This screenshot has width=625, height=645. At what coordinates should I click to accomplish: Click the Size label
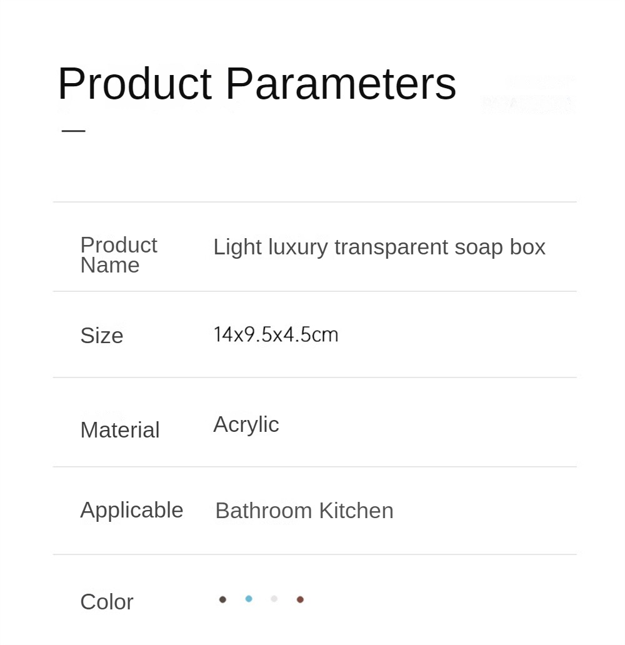101,336
